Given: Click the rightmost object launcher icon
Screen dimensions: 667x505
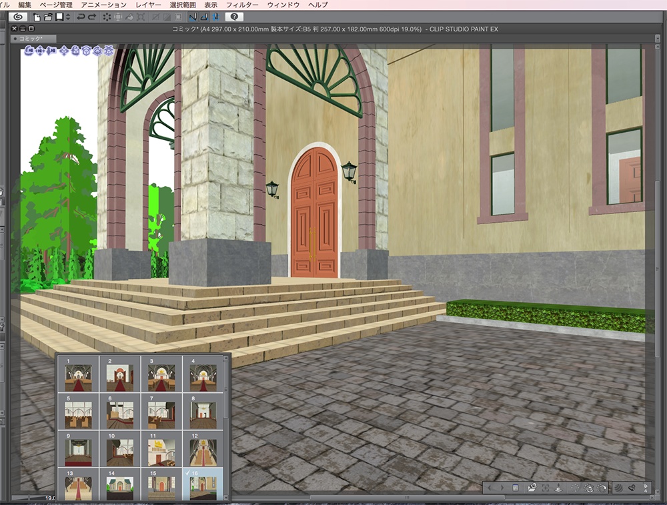Looking at the screenshot, I should tap(645, 488).
